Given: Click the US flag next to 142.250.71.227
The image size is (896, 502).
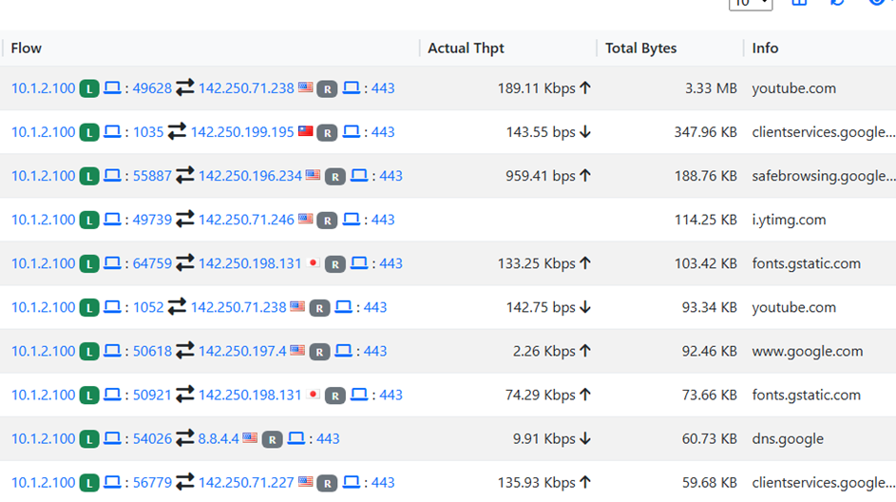Looking at the screenshot, I should point(305,482).
